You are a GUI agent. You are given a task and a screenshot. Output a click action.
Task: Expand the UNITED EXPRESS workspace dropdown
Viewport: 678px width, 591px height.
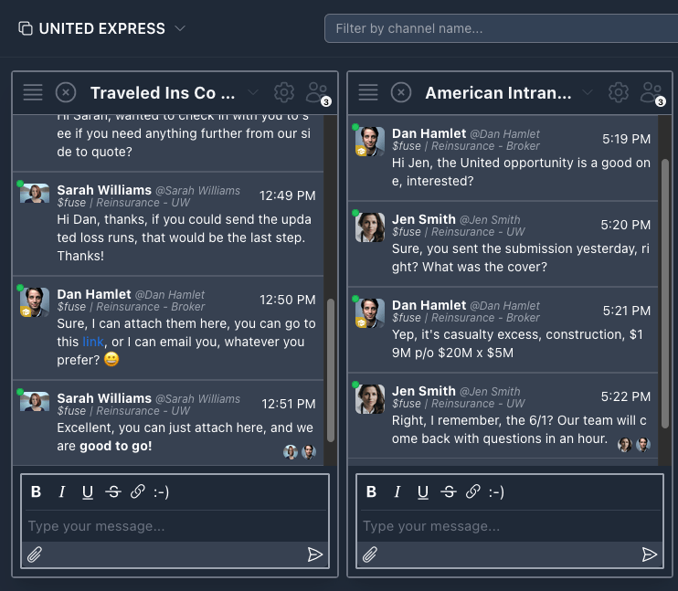click(x=180, y=28)
